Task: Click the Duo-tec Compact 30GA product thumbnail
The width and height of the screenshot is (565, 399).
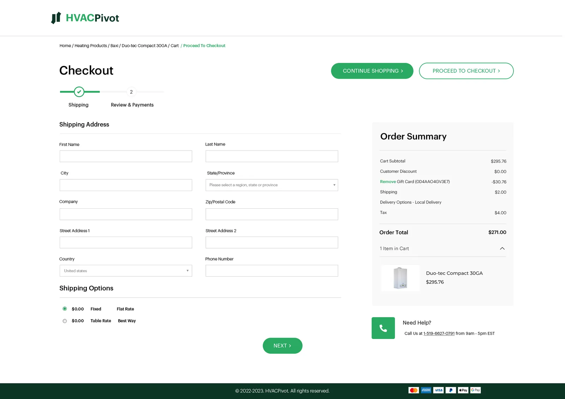Action: coord(400,278)
